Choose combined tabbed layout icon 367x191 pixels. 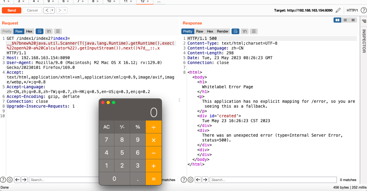point(353,20)
